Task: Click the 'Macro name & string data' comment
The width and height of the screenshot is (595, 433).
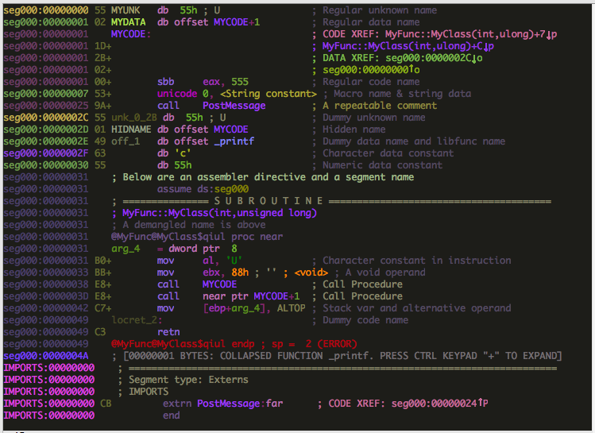Action: [402, 94]
